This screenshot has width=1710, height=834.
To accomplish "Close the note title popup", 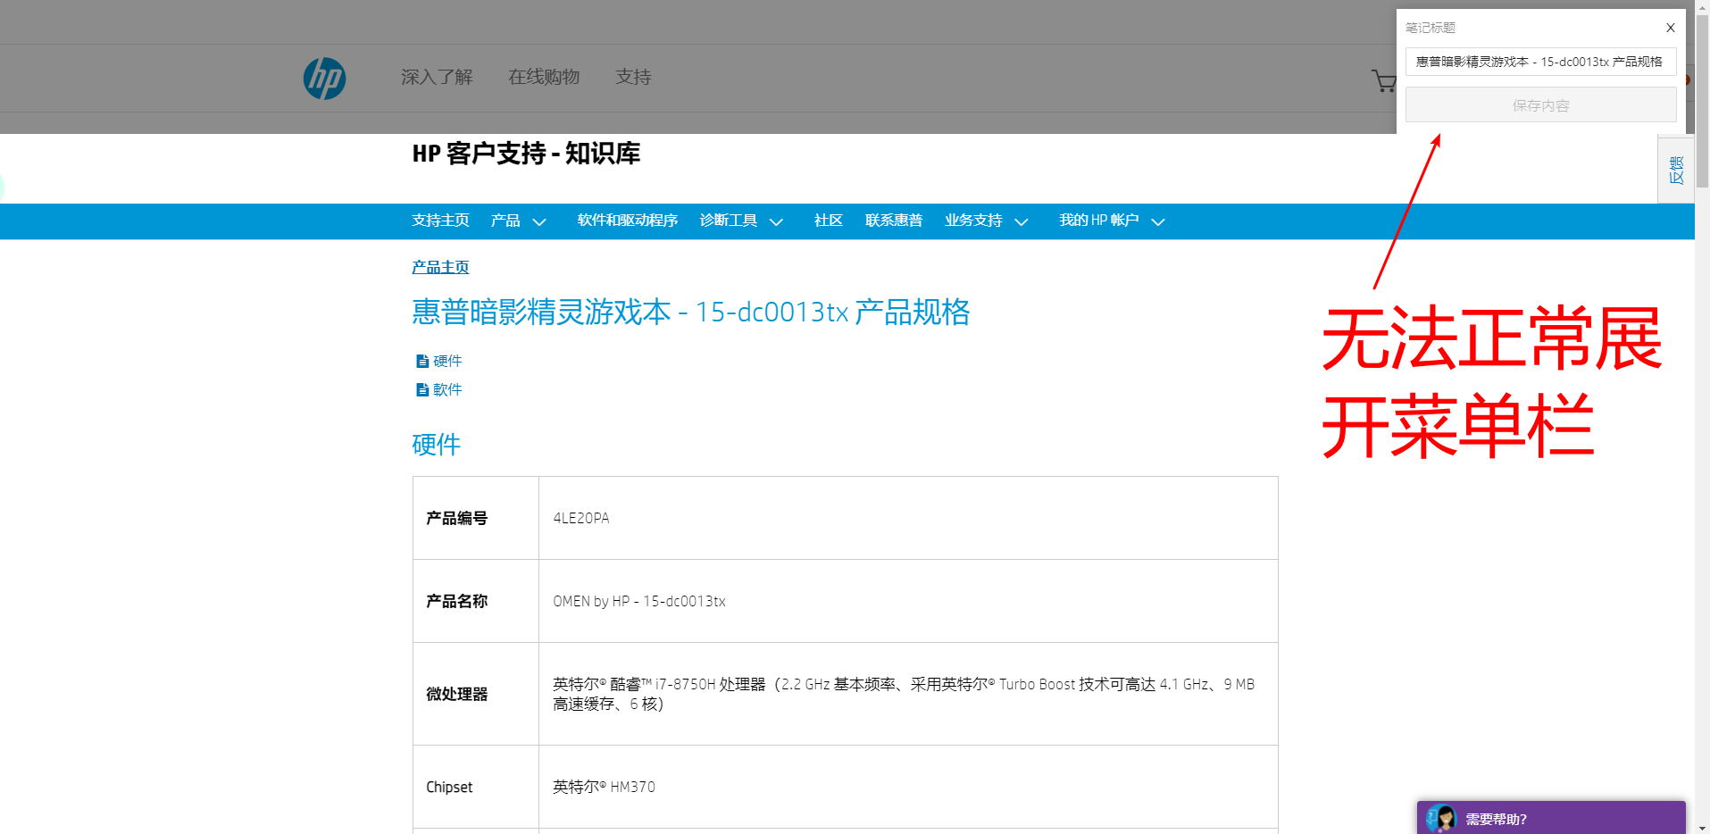I will coord(1670,28).
